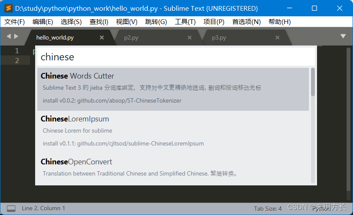Minimize the Sublime Text window
This screenshot has width=353, height=215.
pos(290,8)
